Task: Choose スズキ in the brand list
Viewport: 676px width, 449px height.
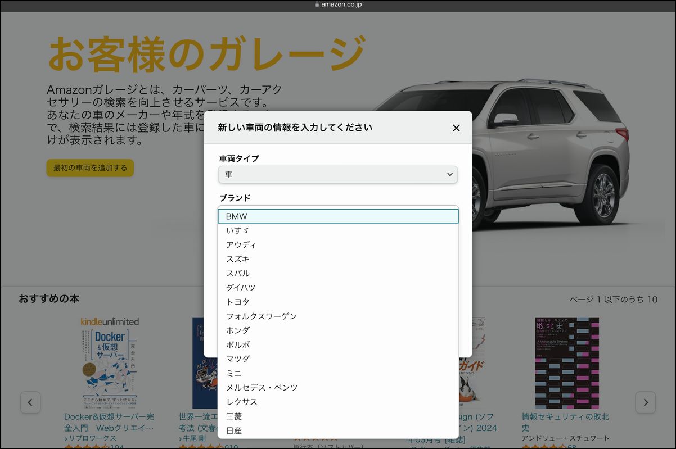Action: [x=338, y=259]
